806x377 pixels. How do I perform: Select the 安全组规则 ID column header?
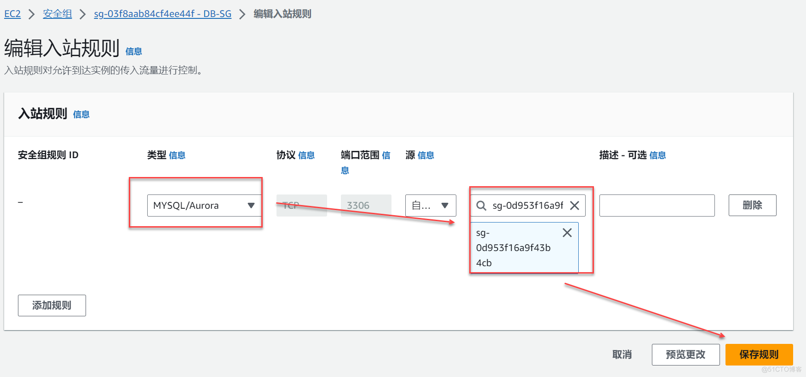(x=48, y=155)
